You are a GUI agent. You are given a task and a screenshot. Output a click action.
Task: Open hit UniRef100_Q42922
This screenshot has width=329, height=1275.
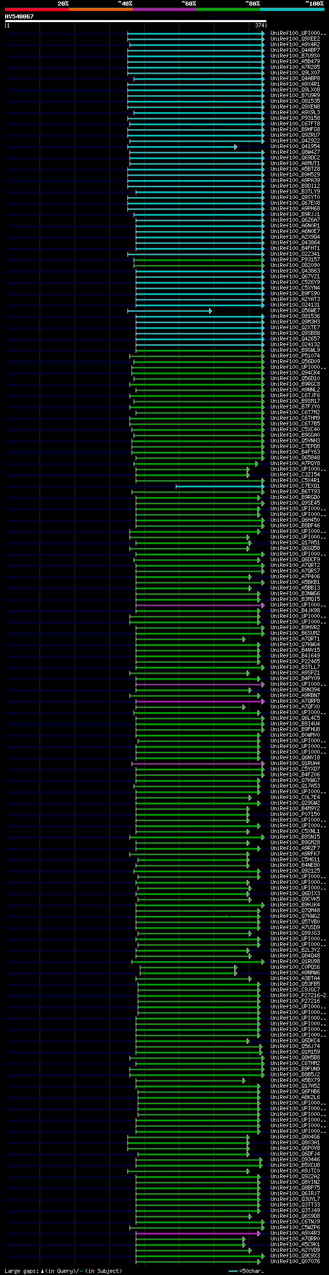tap(295, 140)
